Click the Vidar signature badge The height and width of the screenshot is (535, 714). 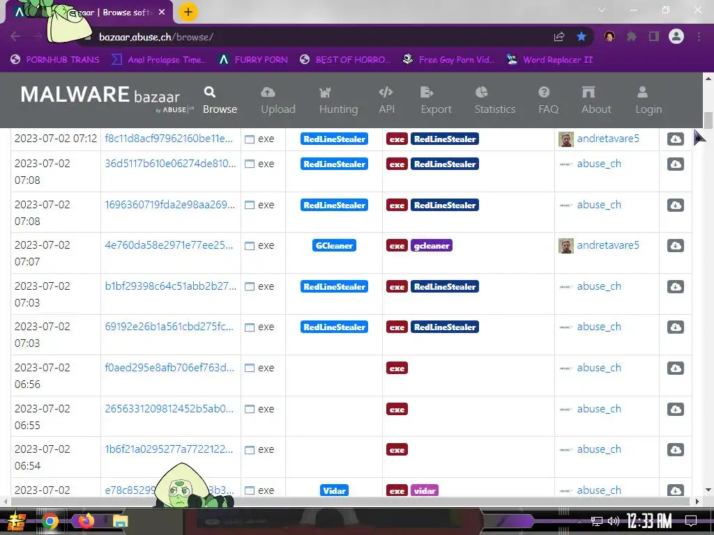click(x=334, y=490)
